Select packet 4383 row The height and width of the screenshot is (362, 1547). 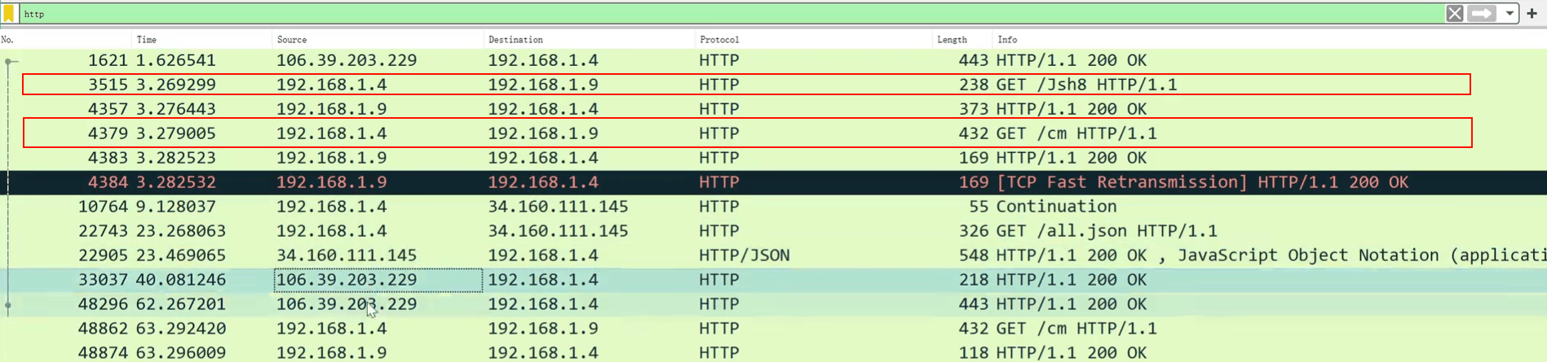pyautogui.click(x=773, y=158)
